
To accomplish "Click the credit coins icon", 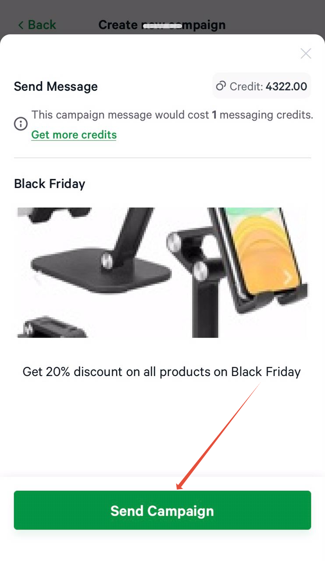I will coord(221,86).
